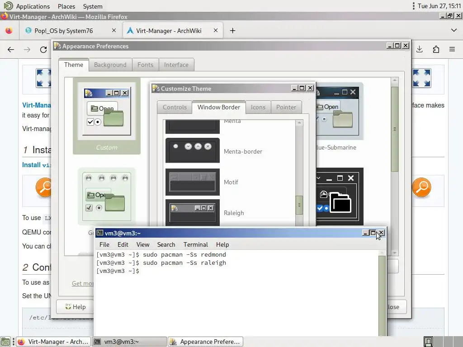This screenshot has height=347, width=463.
Task: Open Firefox downloads panel
Action: point(420,49)
